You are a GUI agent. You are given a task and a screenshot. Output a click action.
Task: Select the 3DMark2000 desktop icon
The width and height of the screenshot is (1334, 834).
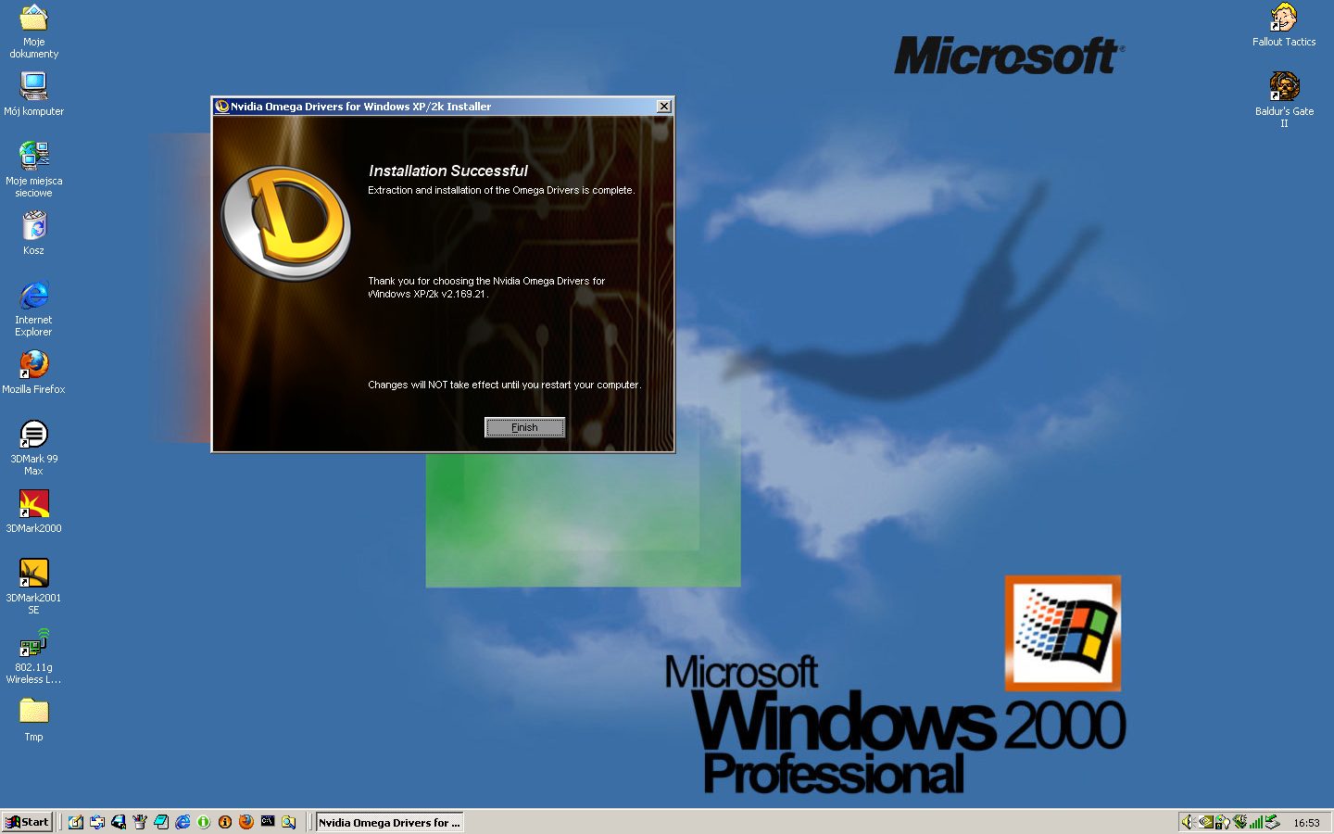(x=34, y=504)
